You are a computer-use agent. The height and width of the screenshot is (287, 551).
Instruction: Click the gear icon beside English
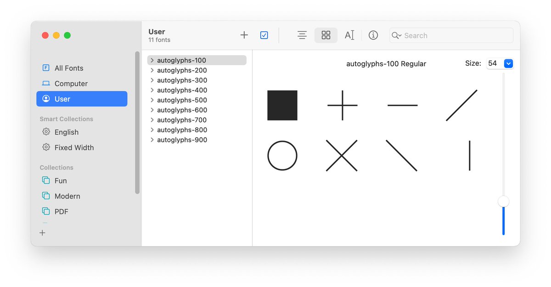pos(46,132)
